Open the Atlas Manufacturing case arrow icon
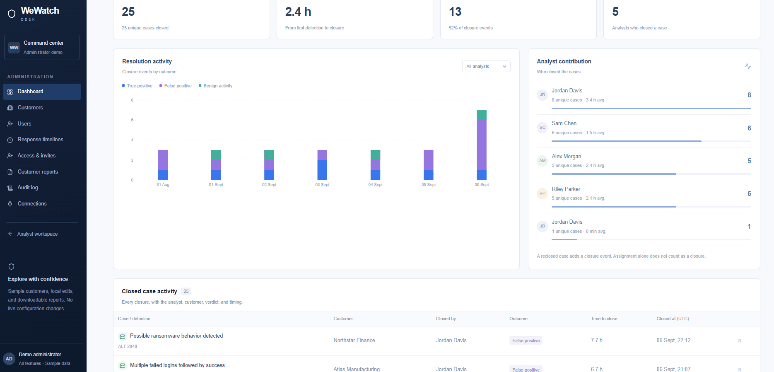This screenshot has width=774, height=372. coord(739,370)
